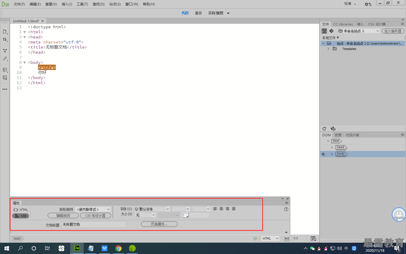This screenshot has width=406, height=254.
Task: Switch to CSS 设计器 tab
Action: tap(377, 24)
